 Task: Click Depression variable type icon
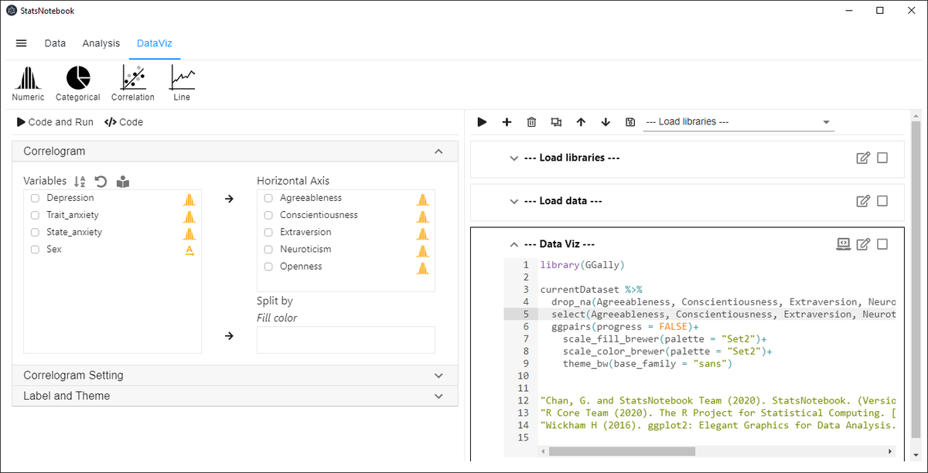click(189, 199)
